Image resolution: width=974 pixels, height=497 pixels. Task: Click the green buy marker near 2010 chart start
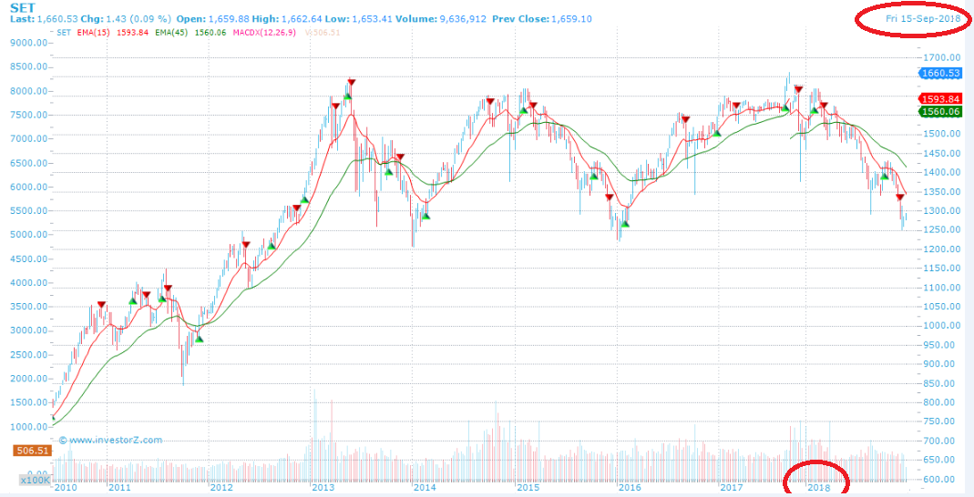pyautogui.click(x=53, y=418)
